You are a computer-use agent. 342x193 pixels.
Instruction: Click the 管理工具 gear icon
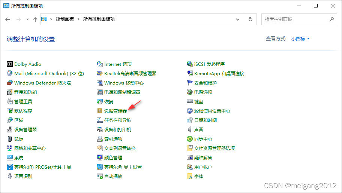pos(10,101)
